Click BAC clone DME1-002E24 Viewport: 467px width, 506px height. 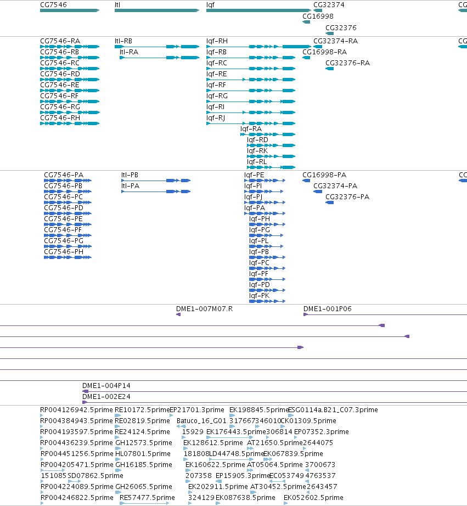[274, 402]
